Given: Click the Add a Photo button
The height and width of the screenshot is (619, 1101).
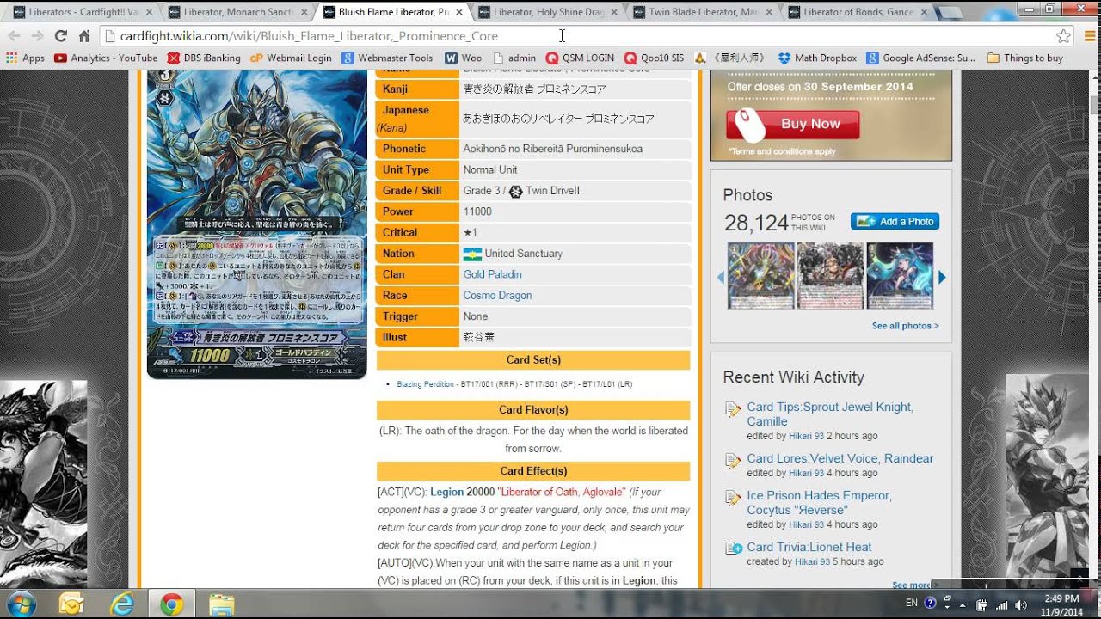Looking at the screenshot, I should pyautogui.click(x=895, y=221).
